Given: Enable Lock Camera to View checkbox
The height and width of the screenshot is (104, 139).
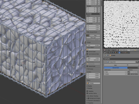Looking at the screenshot, I should coord(87,54).
